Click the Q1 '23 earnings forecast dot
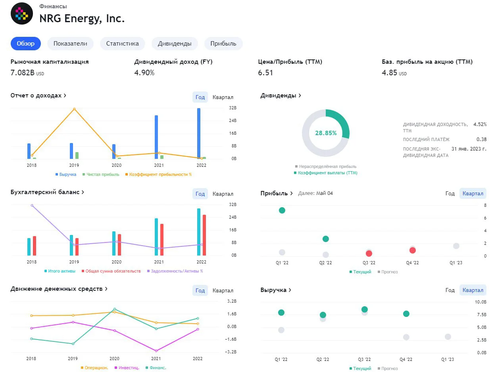Screen dimensions: 490x372 pyautogui.click(x=456, y=246)
